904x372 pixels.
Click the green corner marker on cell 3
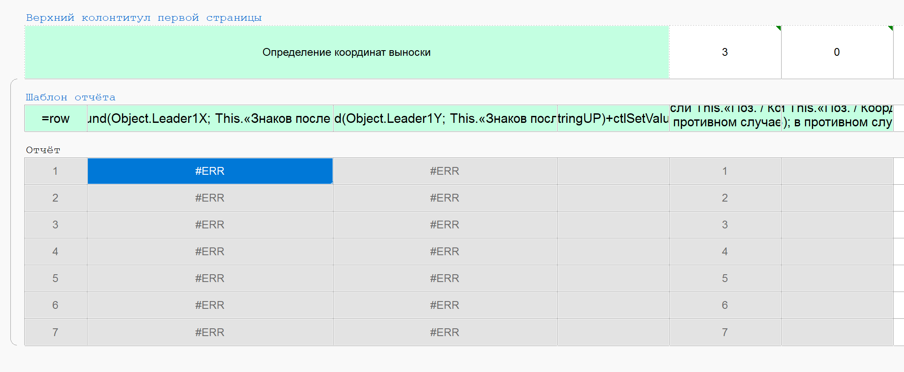[x=779, y=28]
